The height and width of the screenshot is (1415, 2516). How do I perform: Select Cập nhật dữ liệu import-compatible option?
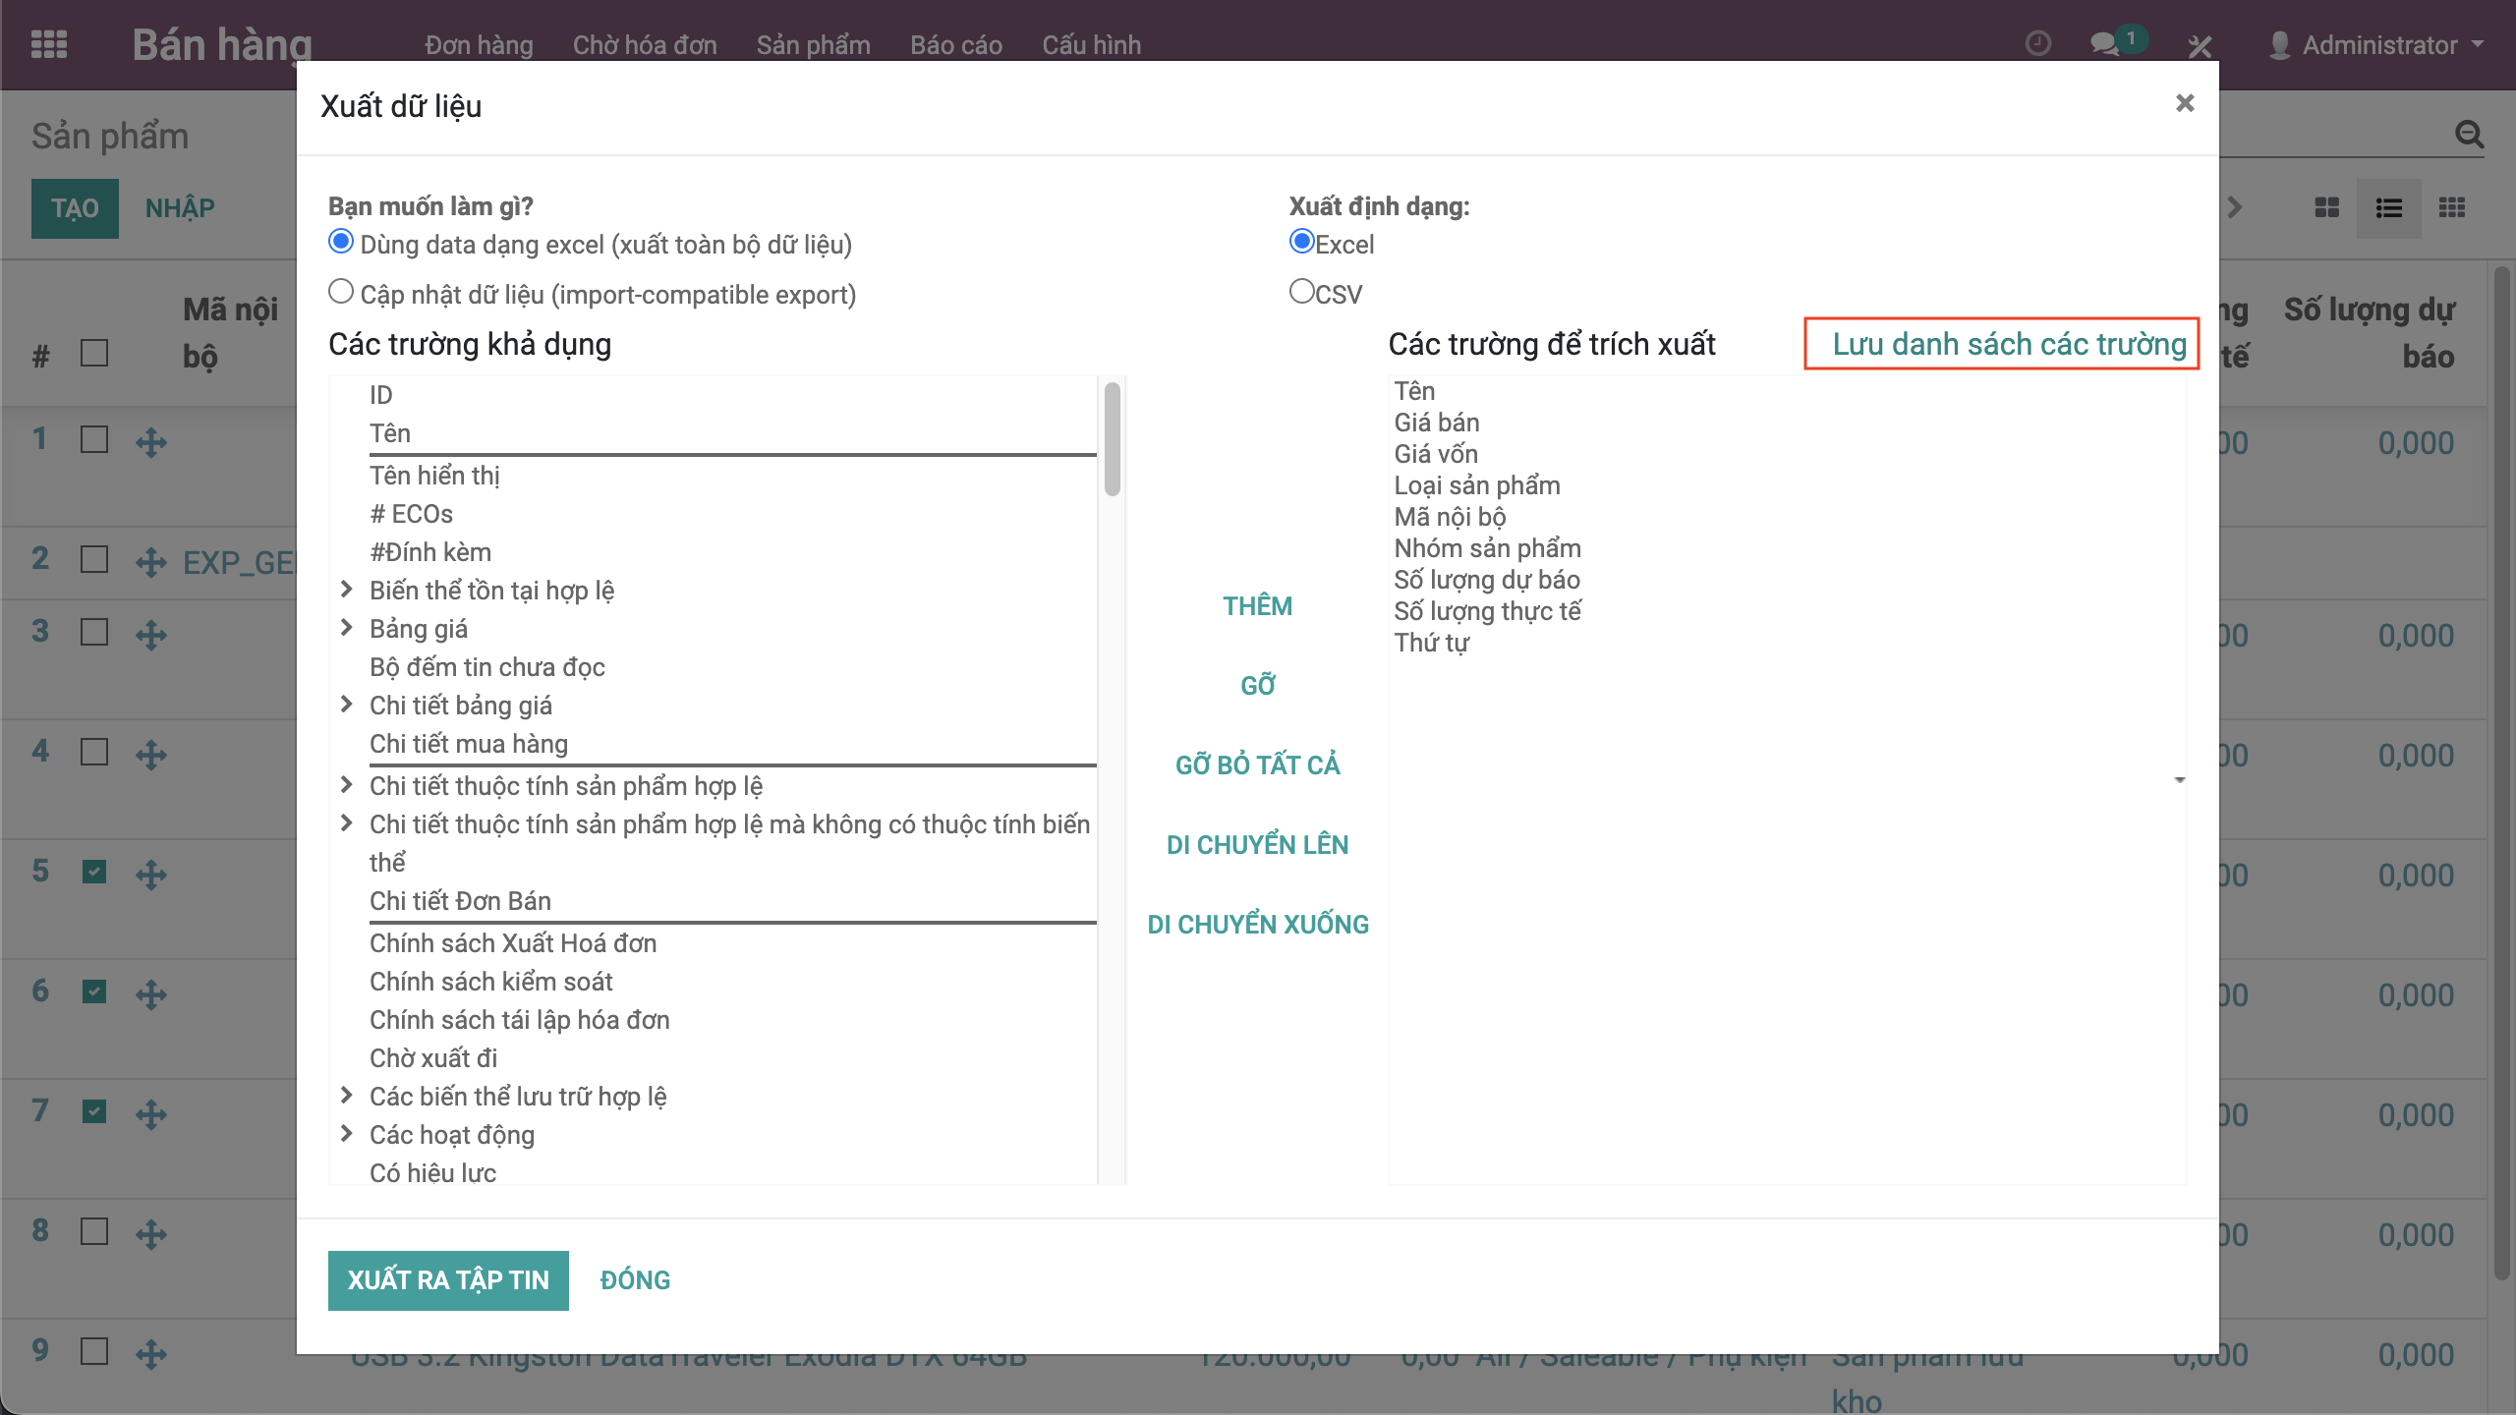point(341,292)
